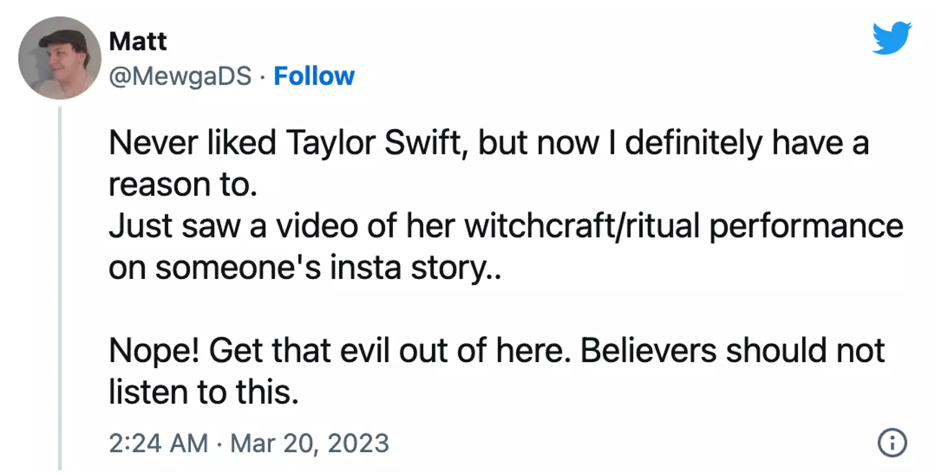Click the Twitter bird logo
Viewport: 935px width, 473px height.
point(891,38)
